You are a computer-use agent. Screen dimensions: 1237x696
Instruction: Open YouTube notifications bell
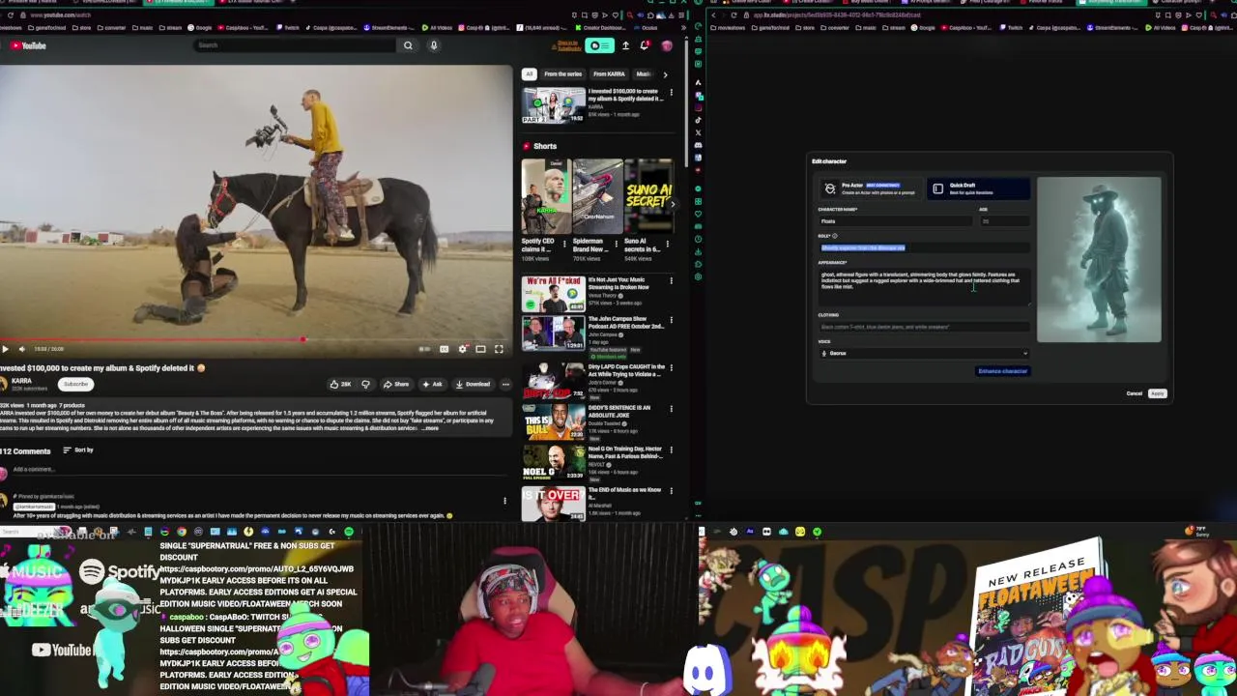click(x=645, y=45)
